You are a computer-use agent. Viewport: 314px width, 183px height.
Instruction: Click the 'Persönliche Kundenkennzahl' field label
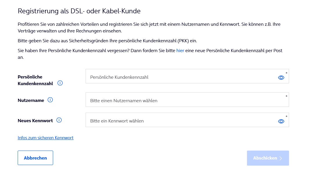pos(35,80)
